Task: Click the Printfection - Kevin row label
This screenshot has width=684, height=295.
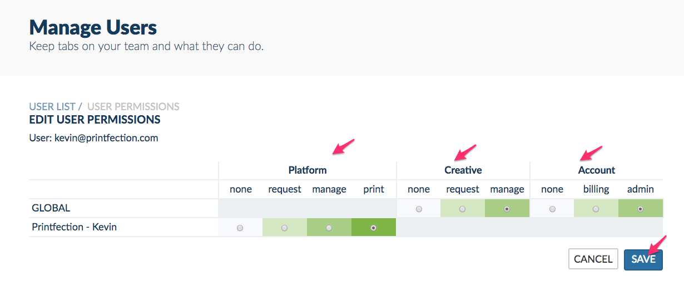Action: pyautogui.click(x=75, y=227)
